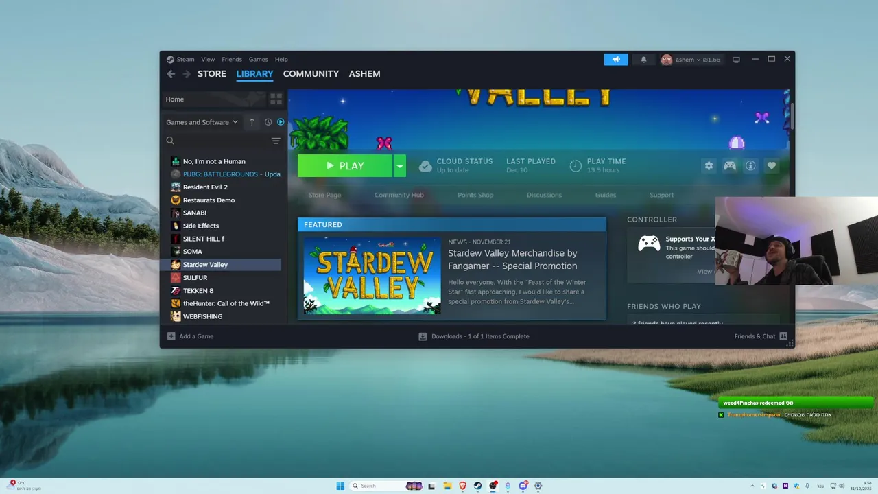
Task: Select theHunter: Call of the Wild
Action: tap(226, 303)
